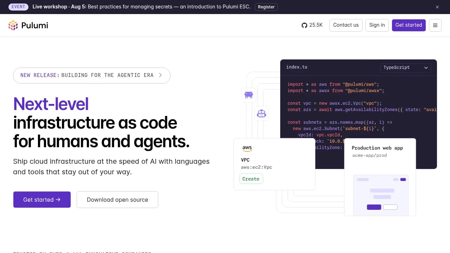The height and width of the screenshot is (253, 450).
Task: Click the acme-app/prod text
Action: pos(369,155)
